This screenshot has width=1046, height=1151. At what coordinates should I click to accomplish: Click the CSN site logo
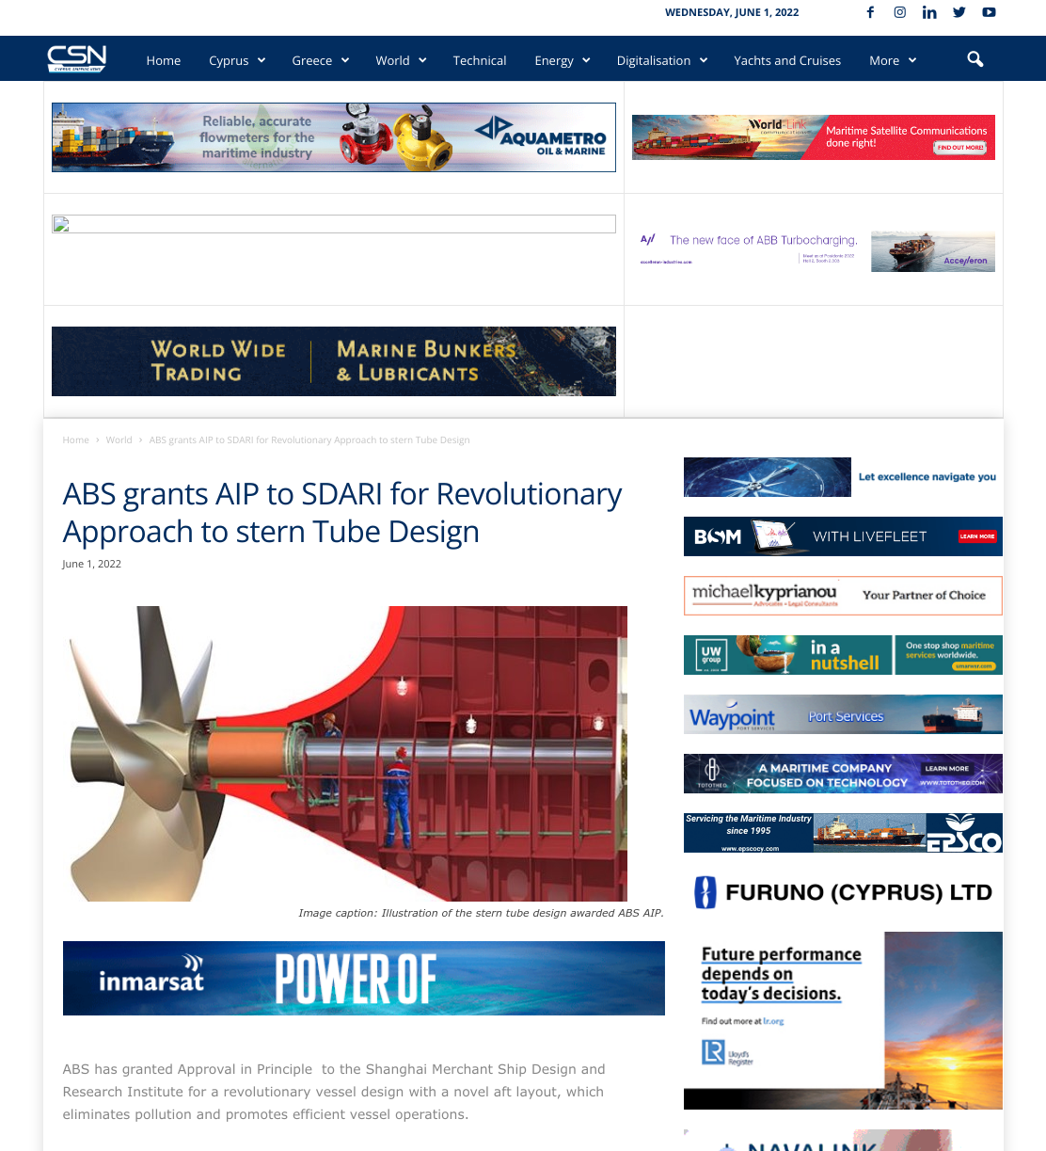point(77,58)
